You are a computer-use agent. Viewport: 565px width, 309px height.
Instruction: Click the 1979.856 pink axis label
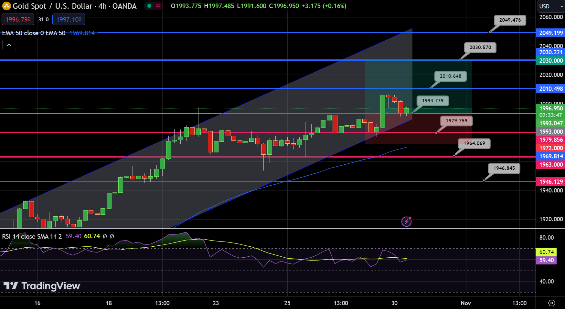pos(551,140)
